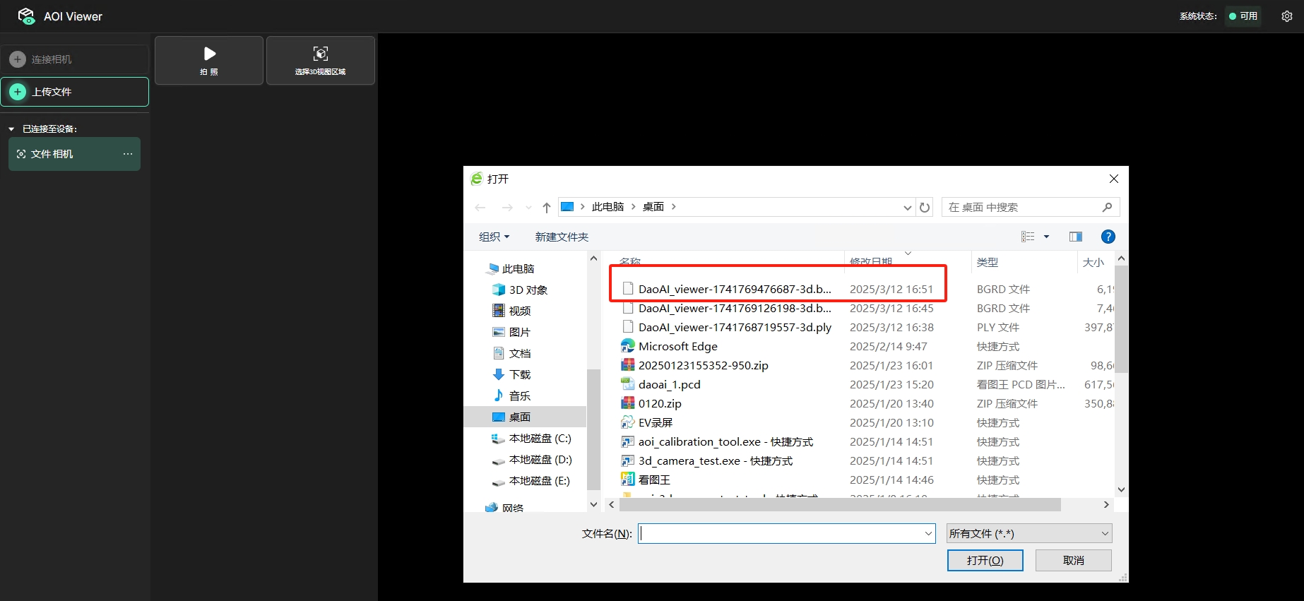Viewport: 1304px width, 601px height.
Task: Cancel the file open dialog
Action: tap(1073, 561)
